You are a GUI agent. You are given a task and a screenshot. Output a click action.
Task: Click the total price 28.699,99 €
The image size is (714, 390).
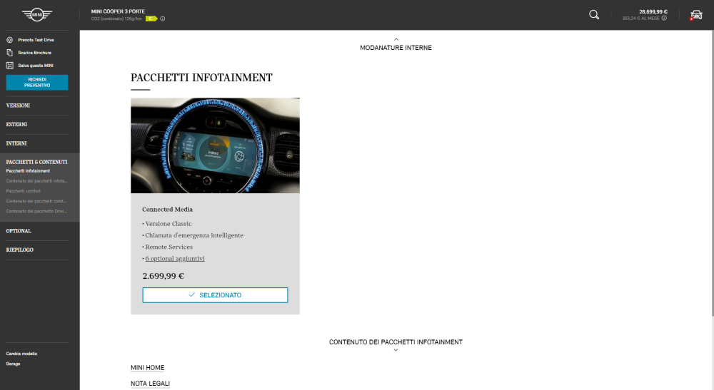pyautogui.click(x=653, y=12)
